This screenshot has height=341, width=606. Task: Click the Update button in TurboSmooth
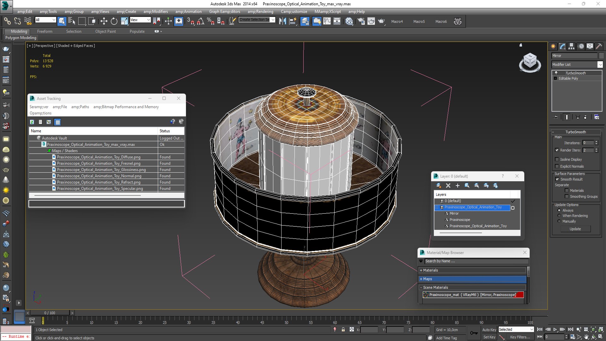point(575,229)
